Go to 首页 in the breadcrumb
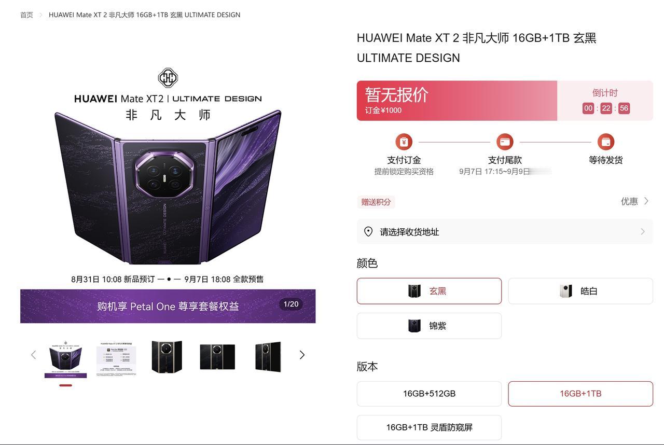The image size is (664, 445). click(26, 15)
